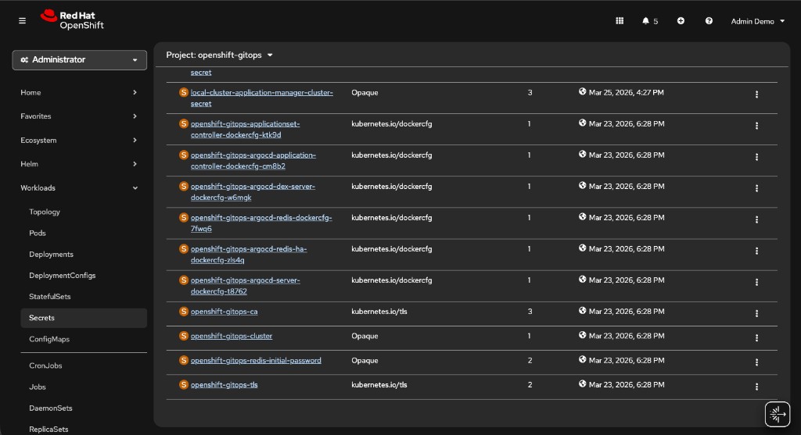
Task: Open kebab menu for openshift-gitops-tls row
Action: coord(756,387)
